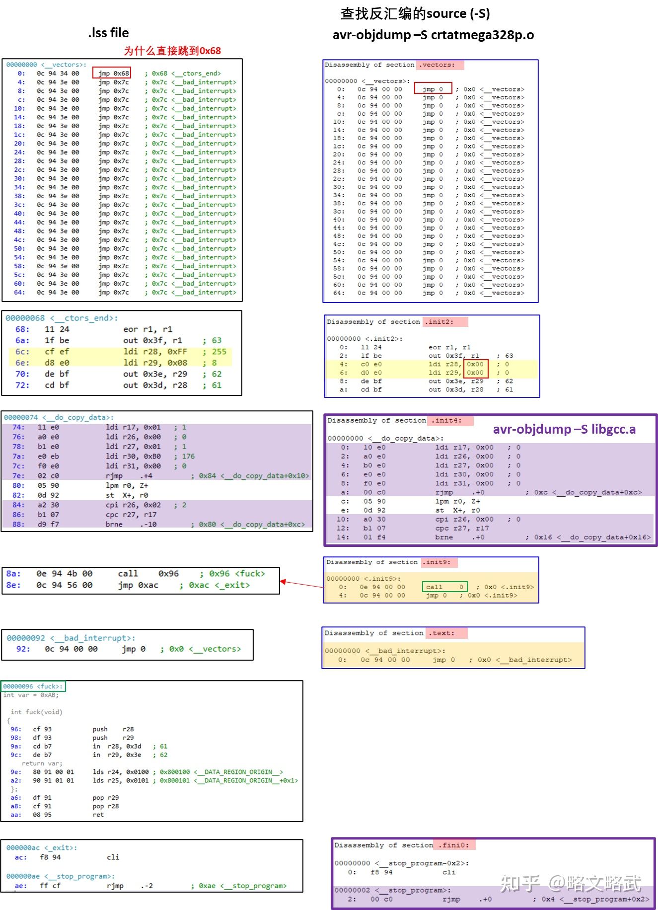
Task: Click the highlighted '.vectors:' section label
Action: pyautogui.click(x=439, y=65)
